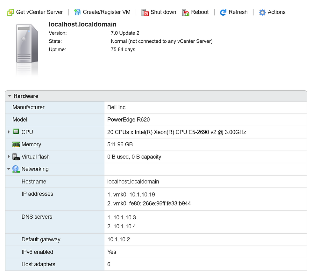The image size is (312, 271).
Task: Click the IPv6 enabled row label
Action: coord(37,252)
